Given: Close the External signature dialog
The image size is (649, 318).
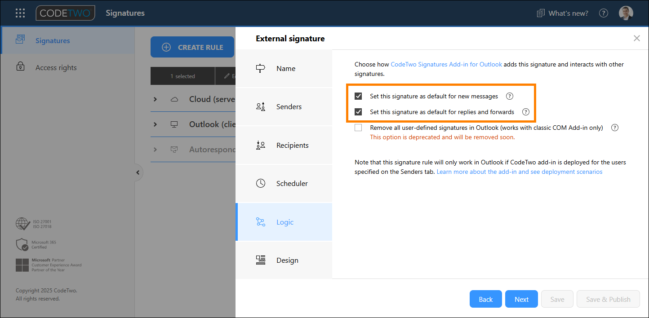Looking at the screenshot, I should pos(636,38).
